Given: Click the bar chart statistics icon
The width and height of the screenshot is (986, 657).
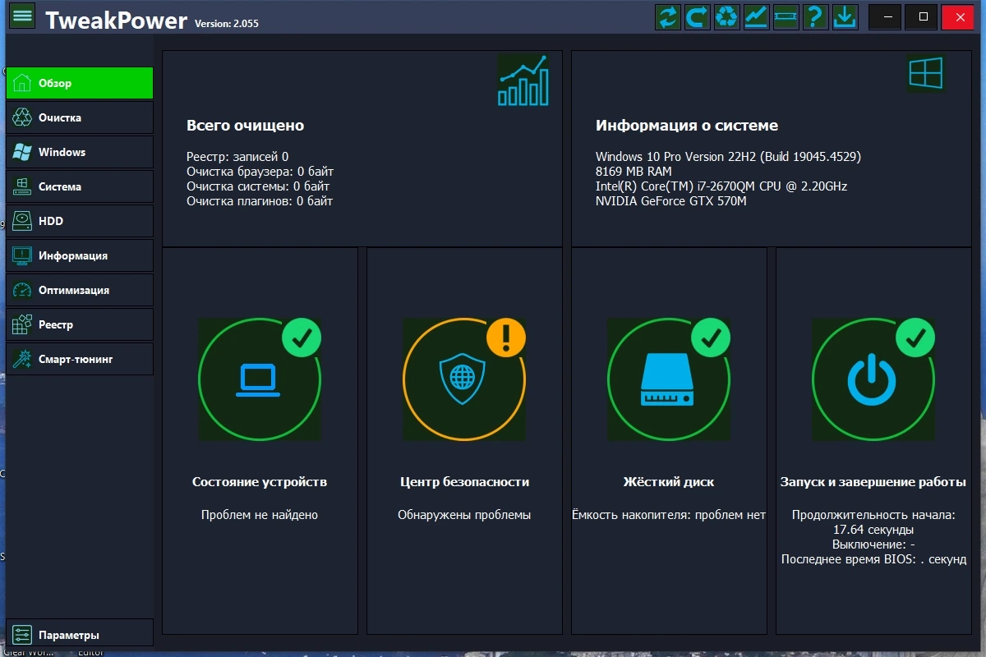Looking at the screenshot, I should (x=523, y=80).
